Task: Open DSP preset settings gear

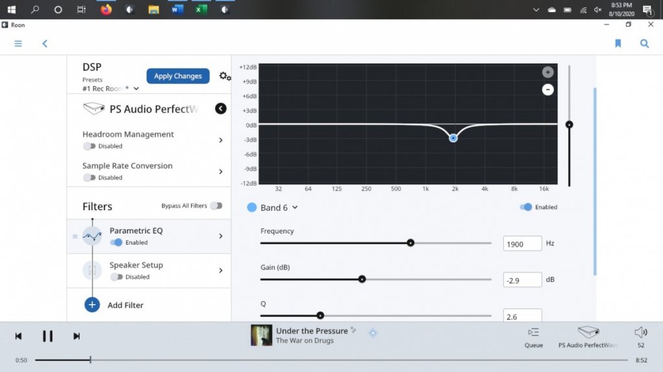Action: coord(225,76)
